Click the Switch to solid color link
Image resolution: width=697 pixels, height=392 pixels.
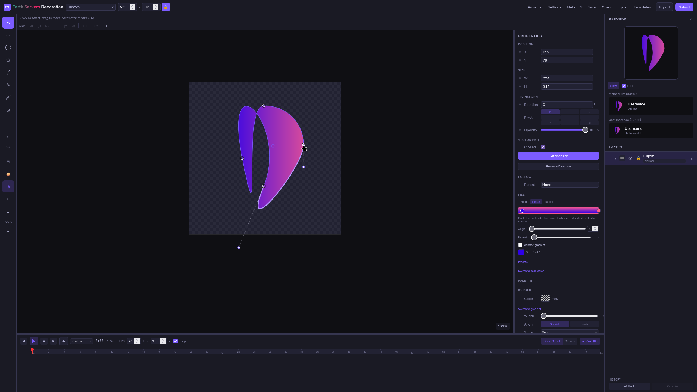point(531,271)
